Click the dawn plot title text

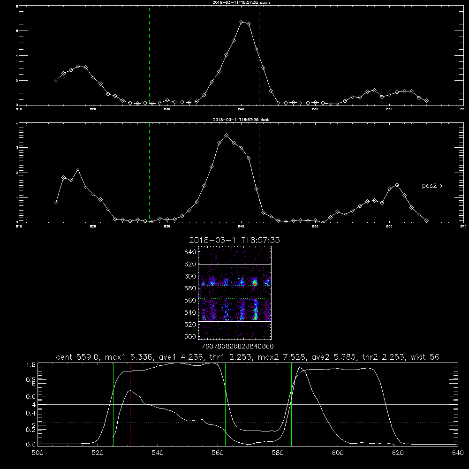(242, 2)
